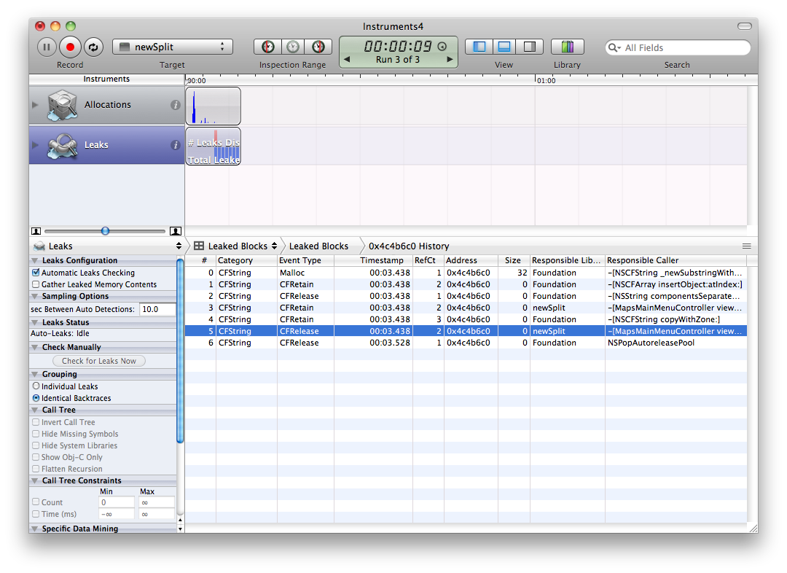Expand the Allocations track disclosure triangle
Image resolution: width=787 pixels, height=573 pixels.
click(x=35, y=105)
